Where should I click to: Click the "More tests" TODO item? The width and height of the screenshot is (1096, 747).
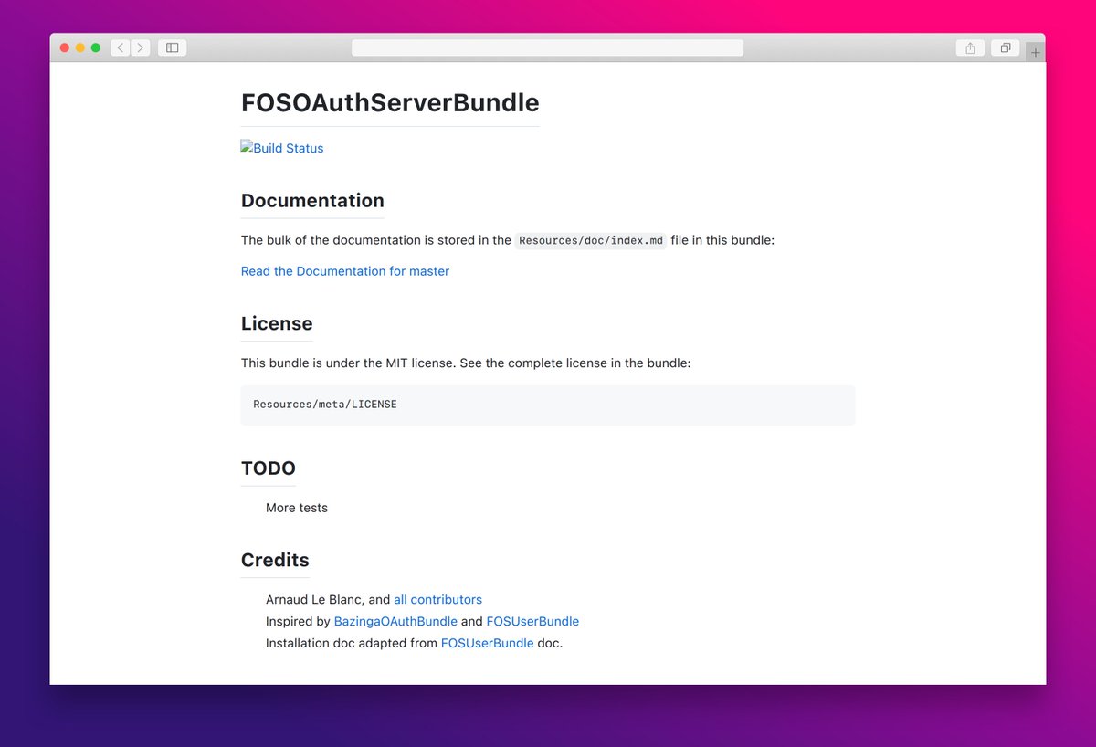(296, 507)
